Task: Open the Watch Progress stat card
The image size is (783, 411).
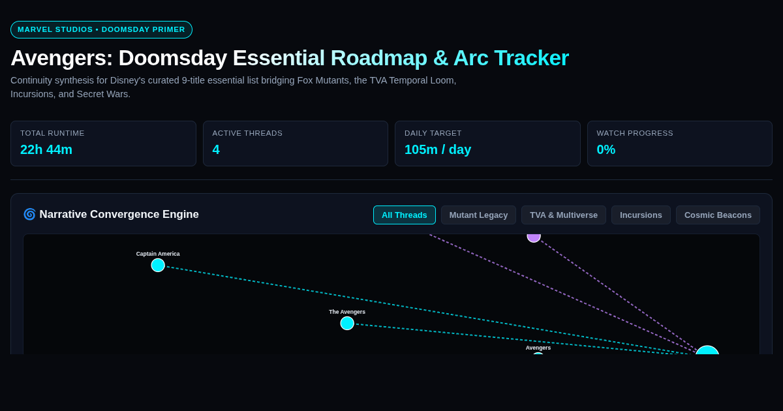Action: click(680, 144)
